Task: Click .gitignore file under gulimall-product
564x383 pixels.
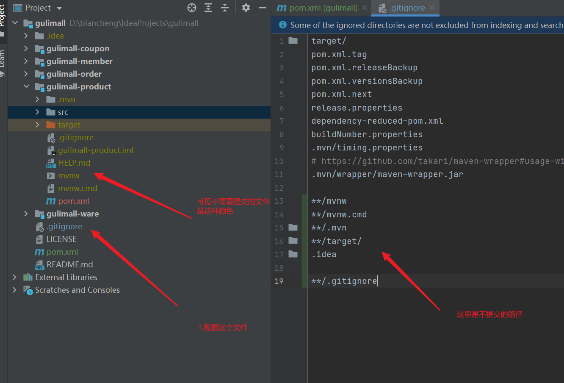Action: 76,137
